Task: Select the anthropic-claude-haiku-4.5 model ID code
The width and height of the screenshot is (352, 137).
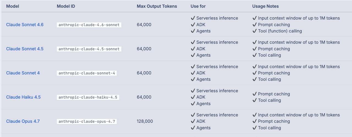Action: coord(88,97)
